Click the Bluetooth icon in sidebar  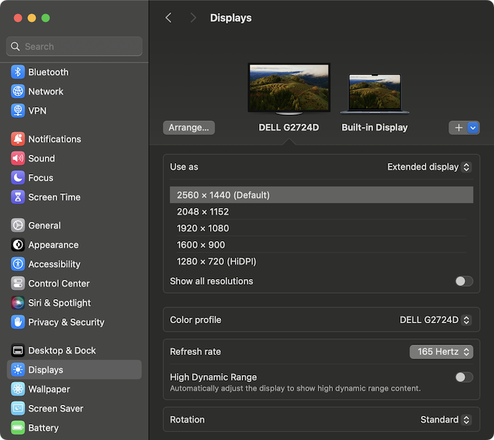[x=18, y=73]
